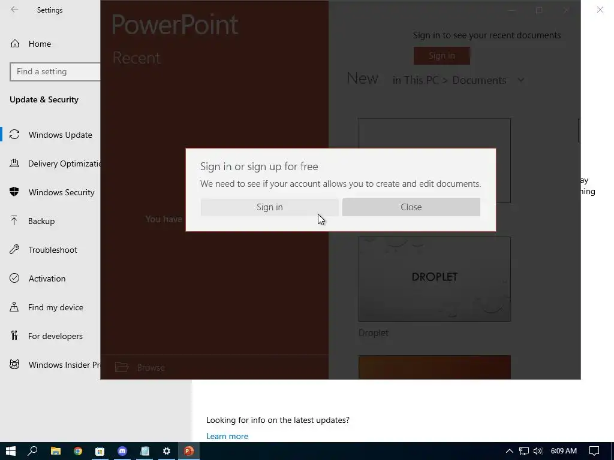Open Activation settings page

[47, 279]
